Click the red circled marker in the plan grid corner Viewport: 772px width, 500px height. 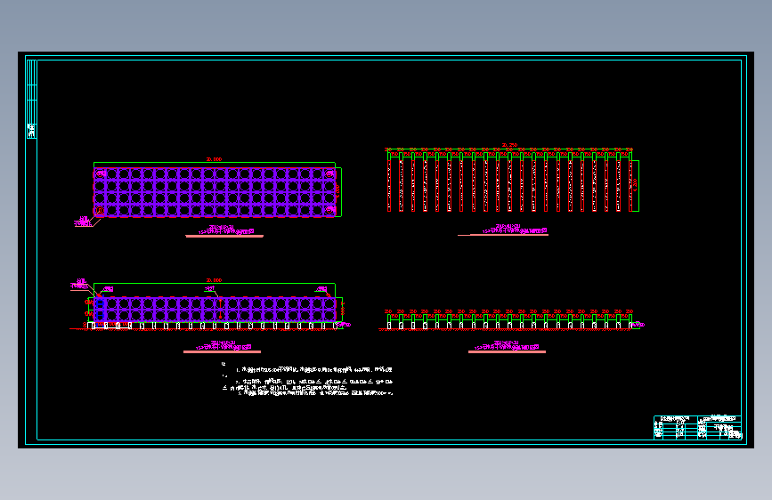pos(100,211)
